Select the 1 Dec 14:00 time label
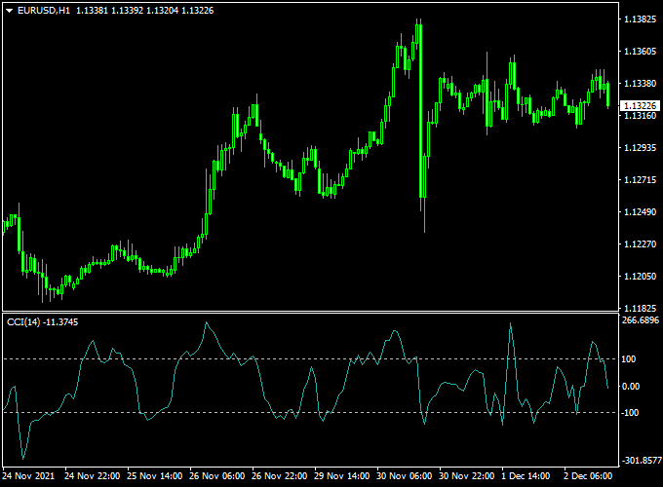Viewport: 663px width, 487px height. coord(526,476)
